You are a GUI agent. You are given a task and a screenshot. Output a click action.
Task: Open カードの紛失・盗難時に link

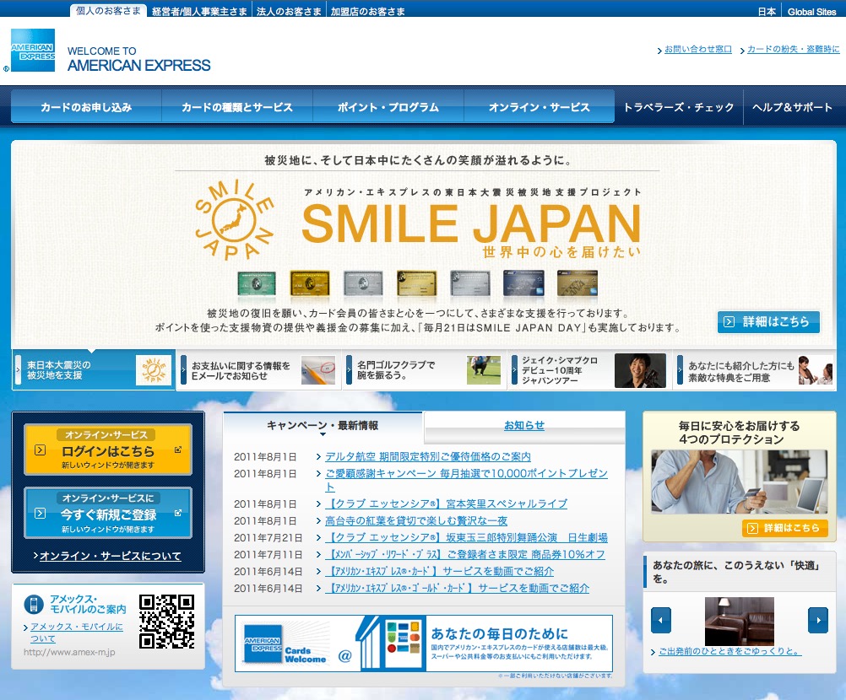click(x=793, y=49)
